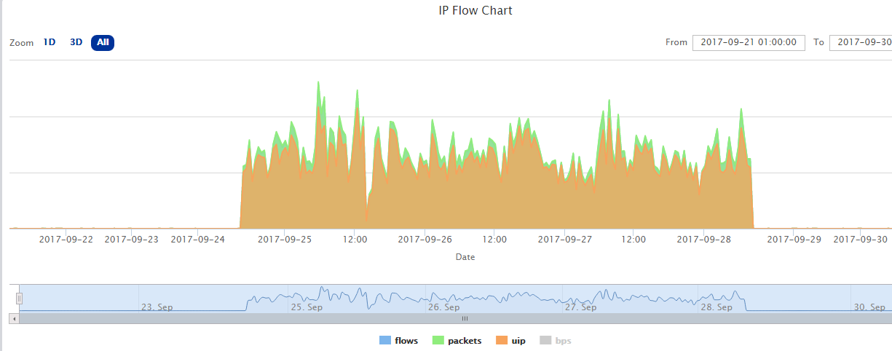Select the 1D zoom range
The image size is (892, 351).
[50, 42]
